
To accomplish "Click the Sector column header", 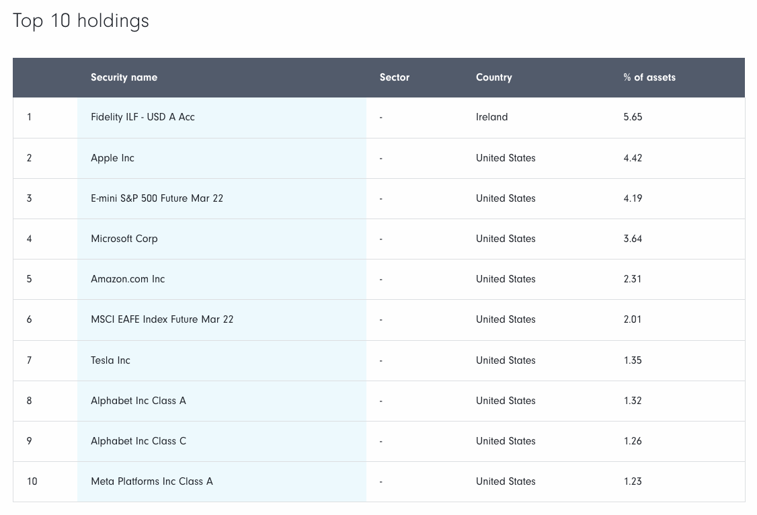I will [x=394, y=77].
